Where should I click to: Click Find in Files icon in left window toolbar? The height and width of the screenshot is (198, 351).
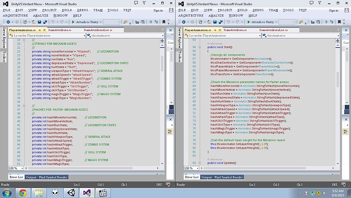125,22
